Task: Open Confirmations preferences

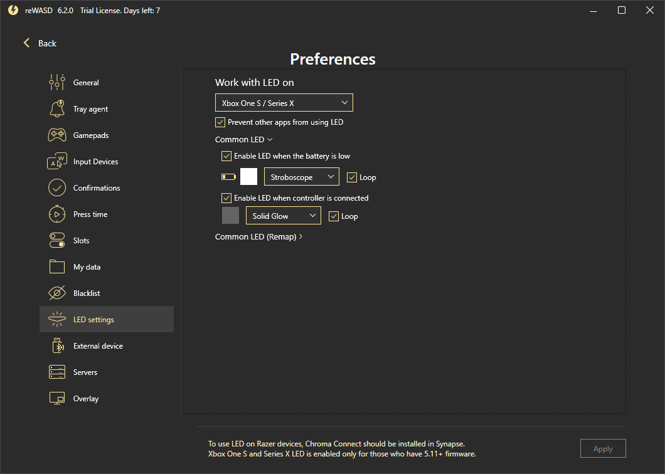Action: click(107, 187)
